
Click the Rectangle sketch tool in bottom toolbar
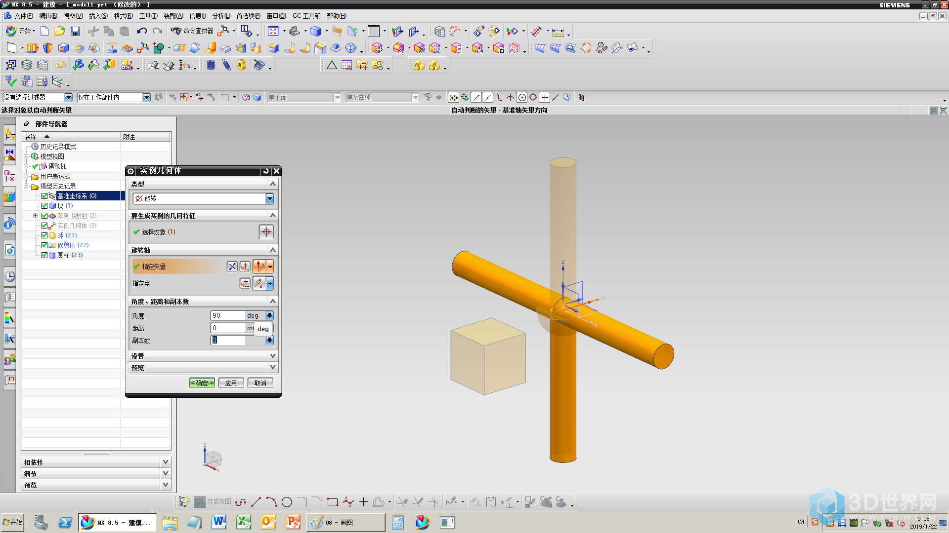(x=332, y=502)
